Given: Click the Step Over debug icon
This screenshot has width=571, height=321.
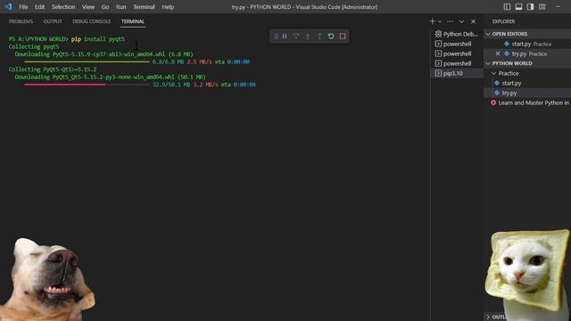Looking at the screenshot, I should (296, 36).
